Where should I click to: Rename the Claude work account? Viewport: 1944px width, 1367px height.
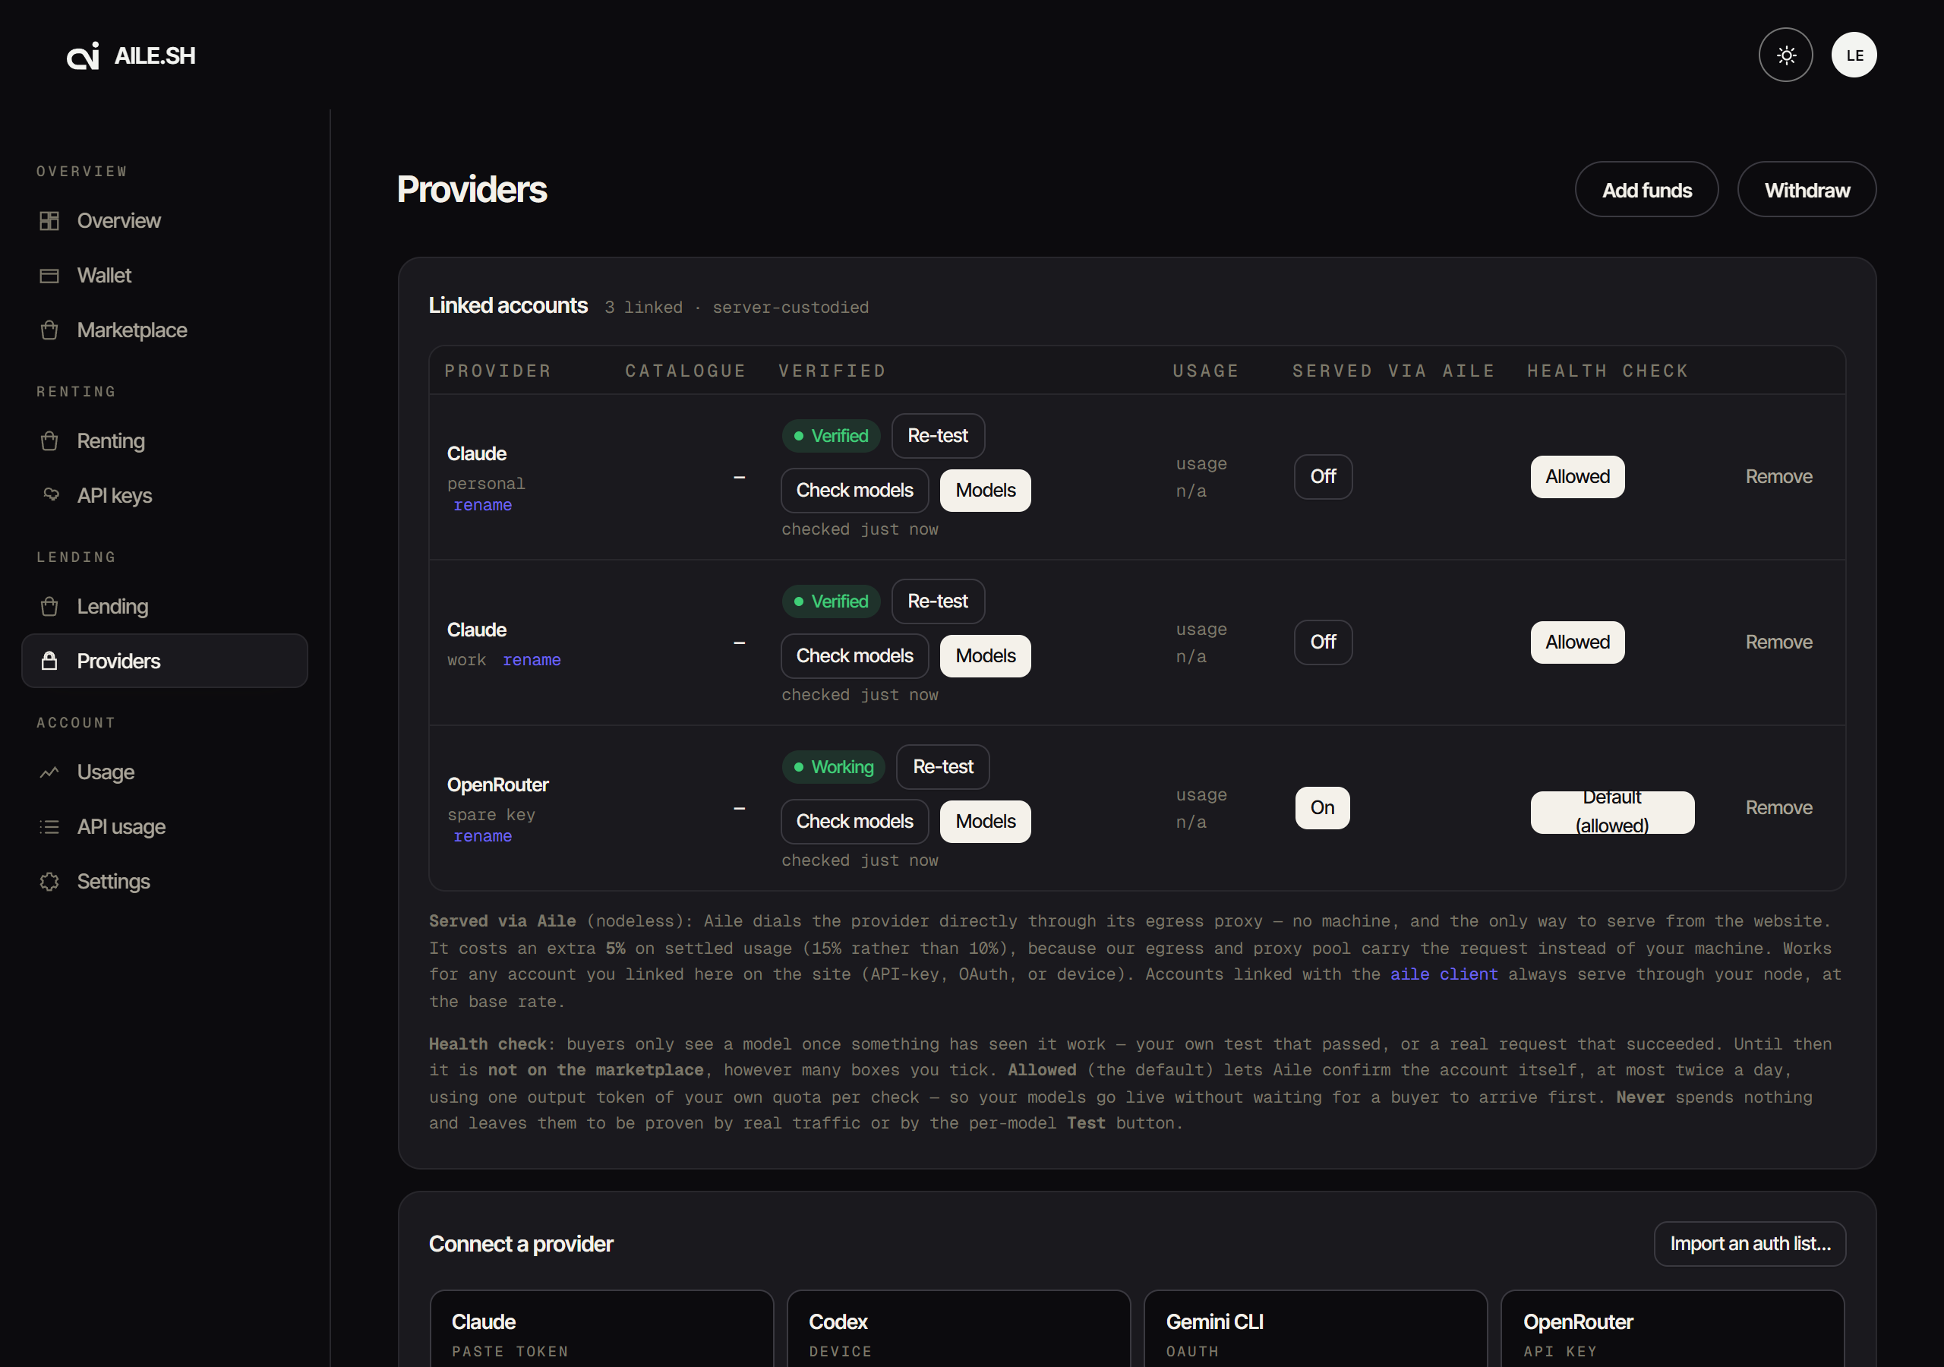tap(531, 661)
